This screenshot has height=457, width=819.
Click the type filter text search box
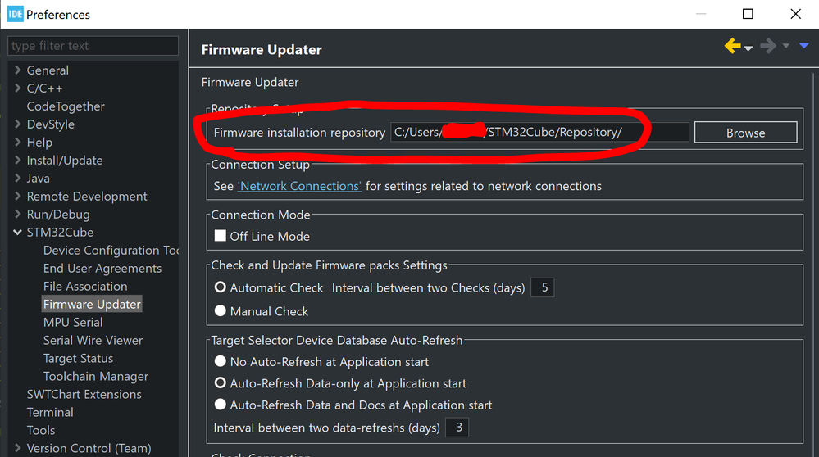point(93,46)
